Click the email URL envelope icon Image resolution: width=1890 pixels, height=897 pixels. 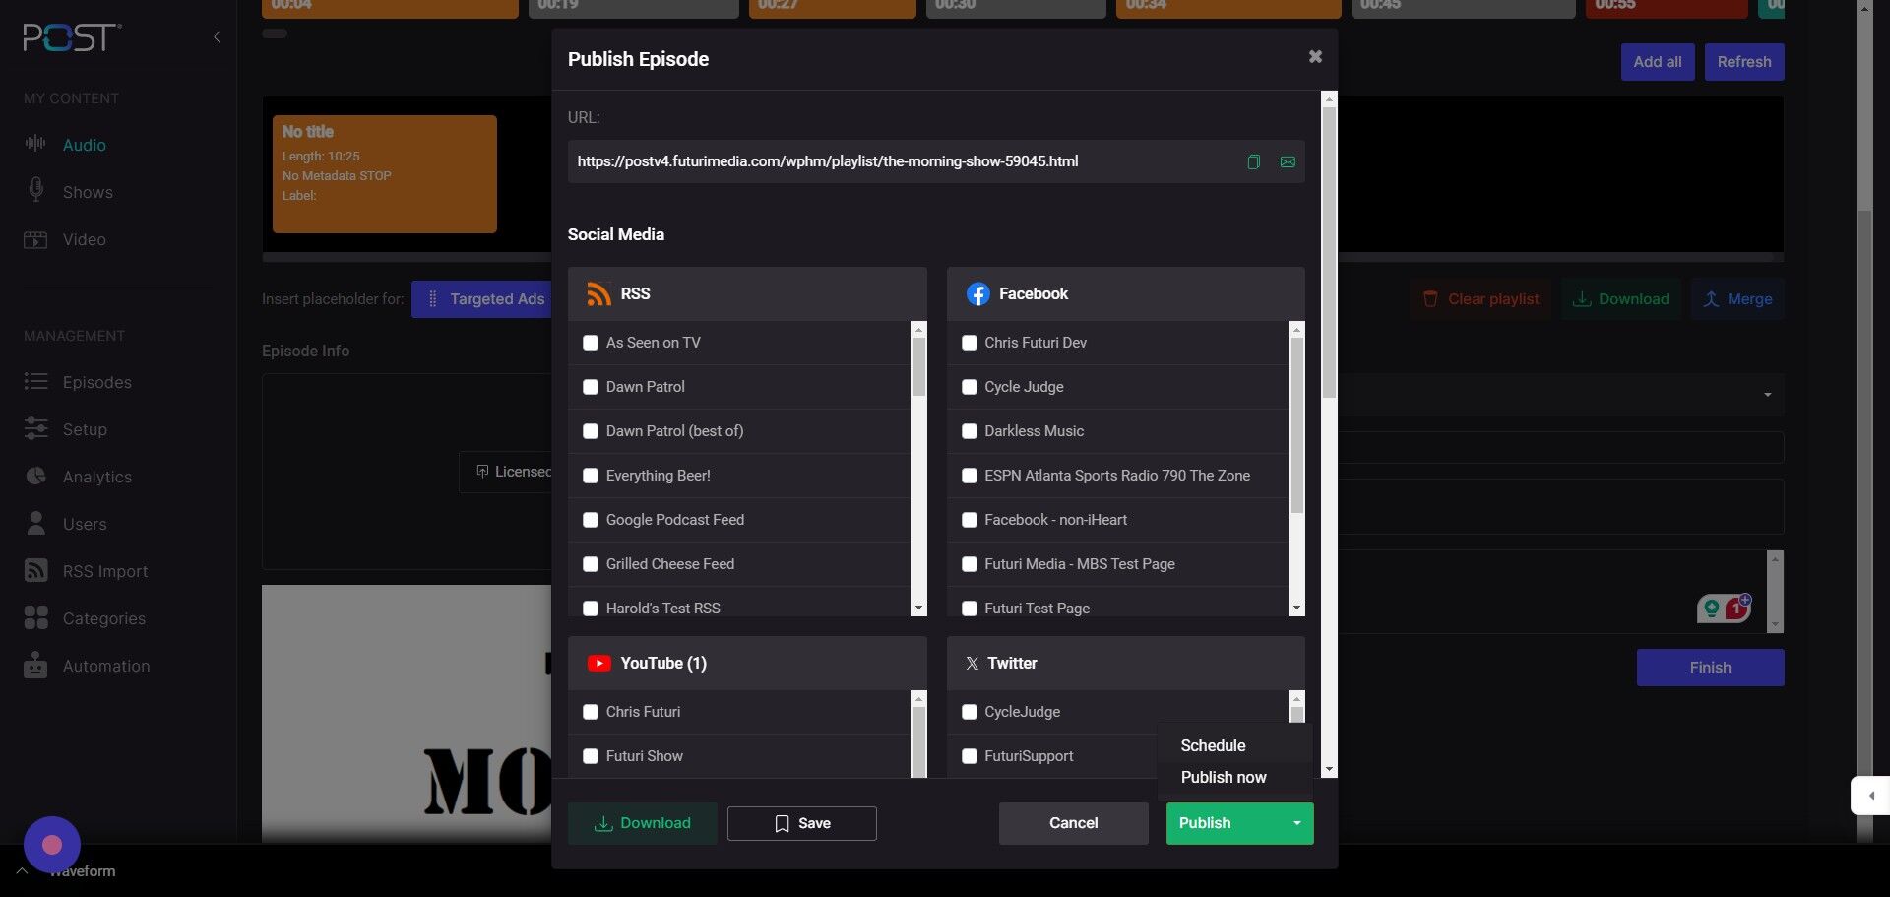tap(1288, 162)
